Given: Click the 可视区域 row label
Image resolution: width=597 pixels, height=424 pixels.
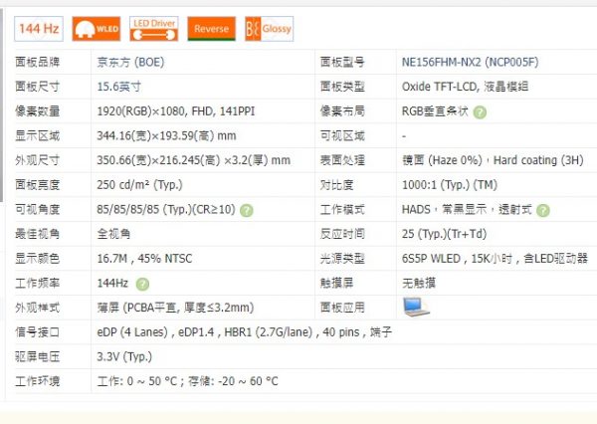Looking at the screenshot, I should coord(342,135).
